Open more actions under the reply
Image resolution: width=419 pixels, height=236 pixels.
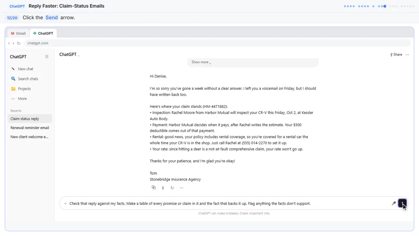[x=182, y=188]
